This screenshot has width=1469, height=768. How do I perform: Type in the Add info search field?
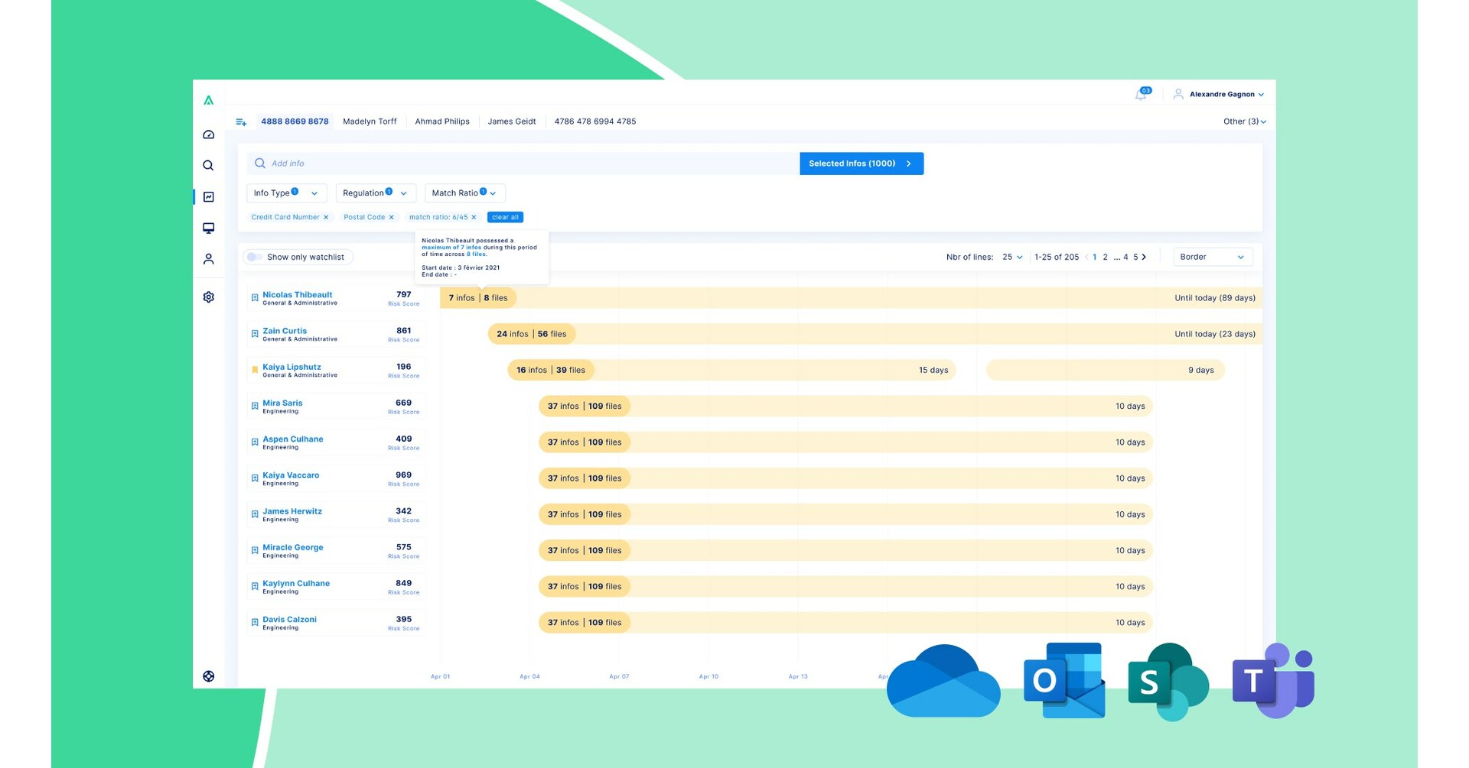pos(459,163)
